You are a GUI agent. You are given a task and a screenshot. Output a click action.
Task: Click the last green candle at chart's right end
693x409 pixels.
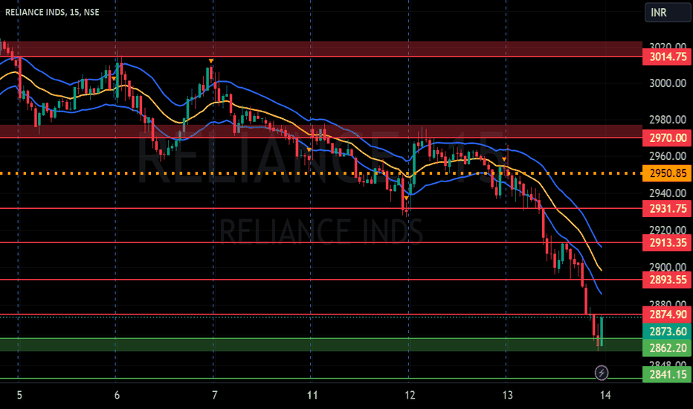click(602, 331)
